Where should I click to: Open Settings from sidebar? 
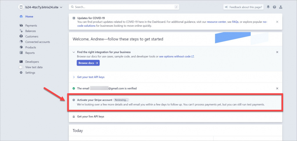point(30,73)
